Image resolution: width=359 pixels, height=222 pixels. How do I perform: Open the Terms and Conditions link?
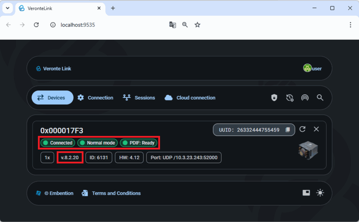point(111,193)
